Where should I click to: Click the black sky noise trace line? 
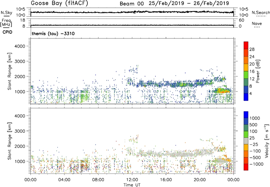(x=132, y=12)
